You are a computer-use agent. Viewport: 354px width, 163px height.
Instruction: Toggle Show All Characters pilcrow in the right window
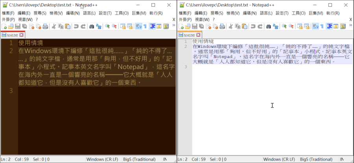322,27
